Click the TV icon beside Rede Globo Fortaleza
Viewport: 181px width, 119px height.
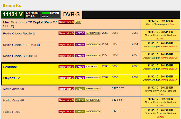[38, 45]
